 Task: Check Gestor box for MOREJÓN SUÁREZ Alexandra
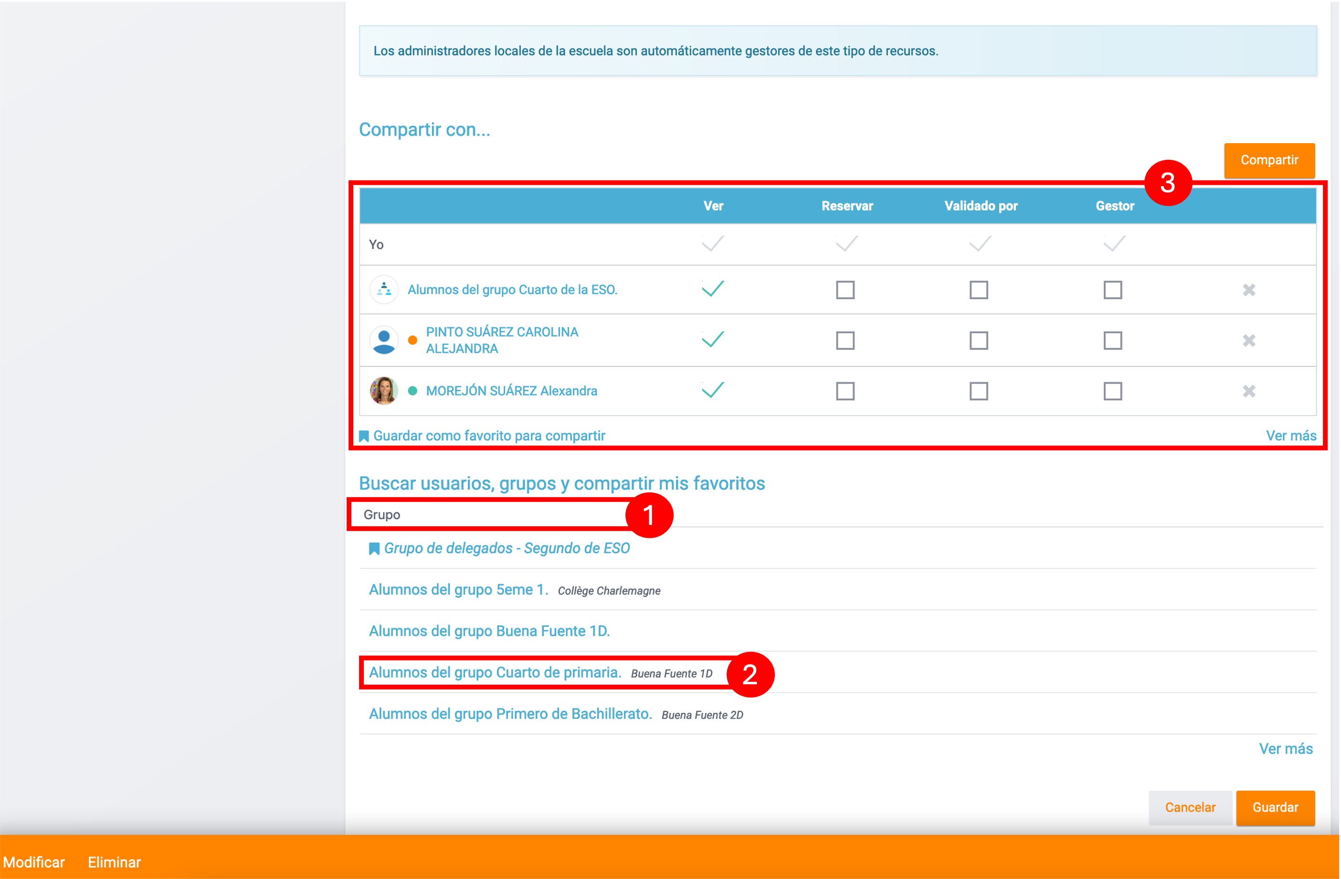1112,391
